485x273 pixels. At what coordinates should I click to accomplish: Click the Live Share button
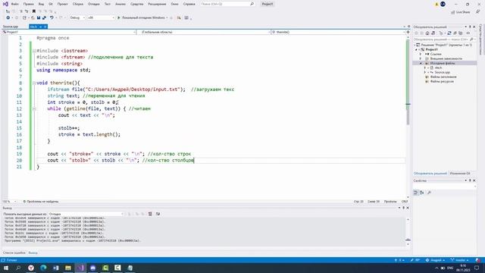point(461,12)
